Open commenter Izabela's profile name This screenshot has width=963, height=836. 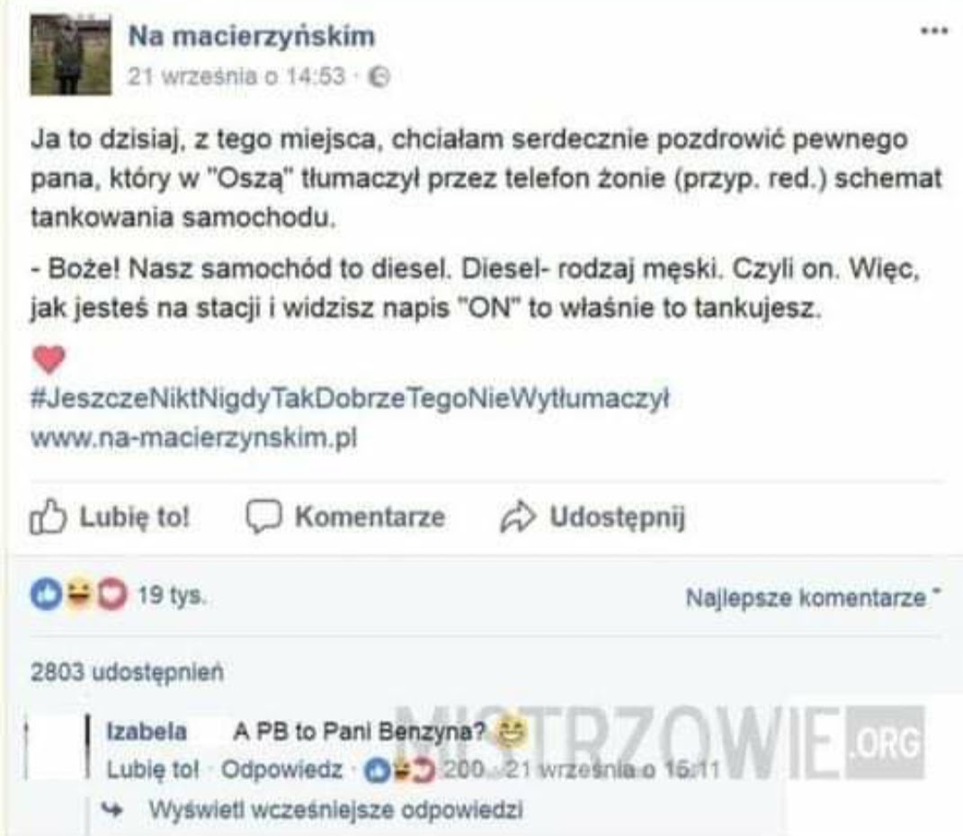click(x=147, y=732)
